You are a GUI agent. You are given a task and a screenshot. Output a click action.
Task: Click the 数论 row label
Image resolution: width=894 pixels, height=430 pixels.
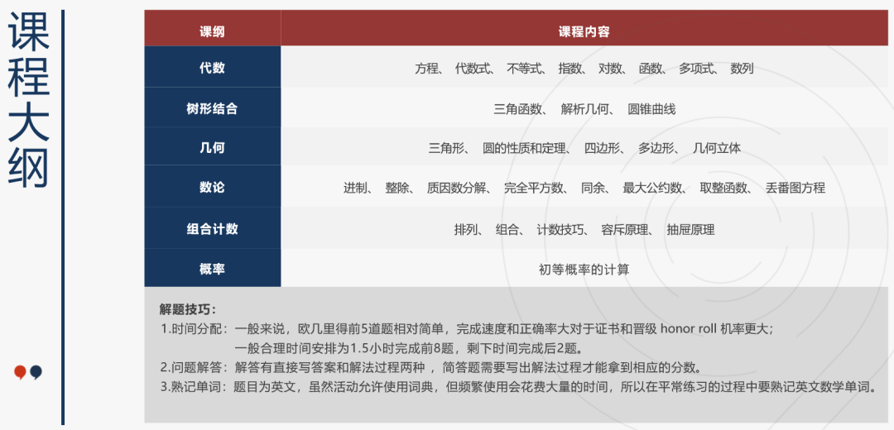(212, 186)
